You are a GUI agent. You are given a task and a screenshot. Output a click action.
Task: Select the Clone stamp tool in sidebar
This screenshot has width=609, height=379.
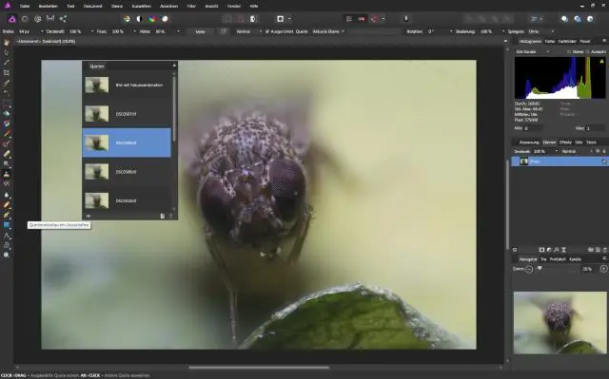[x=7, y=174]
